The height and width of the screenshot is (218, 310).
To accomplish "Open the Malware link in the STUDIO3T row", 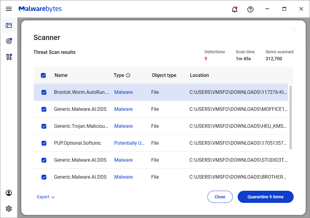I will click(124, 160).
